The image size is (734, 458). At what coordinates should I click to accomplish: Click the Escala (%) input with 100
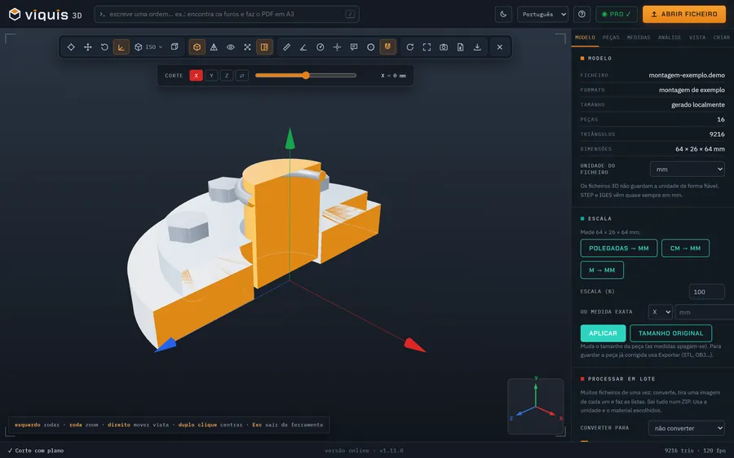pyautogui.click(x=707, y=292)
